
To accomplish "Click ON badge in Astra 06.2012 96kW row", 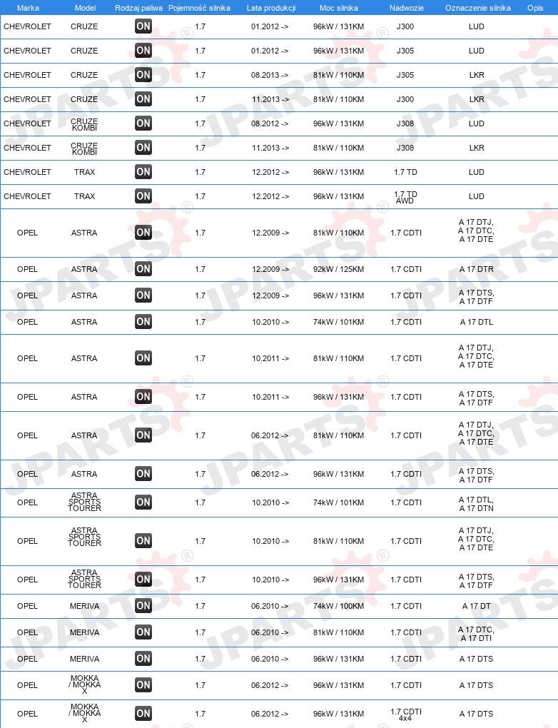I will click(143, 474).
